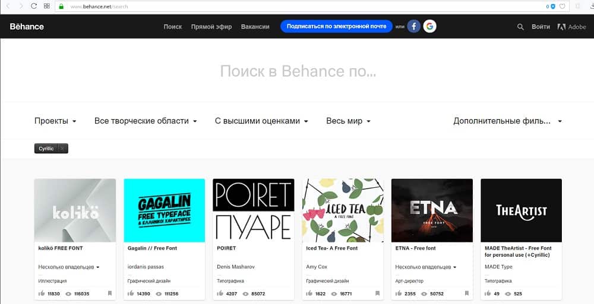Image resolution: width=594 pixels, height=304 pixels.
Task: Expand Несколько владельцев on ETNA card
Action: 426,267
